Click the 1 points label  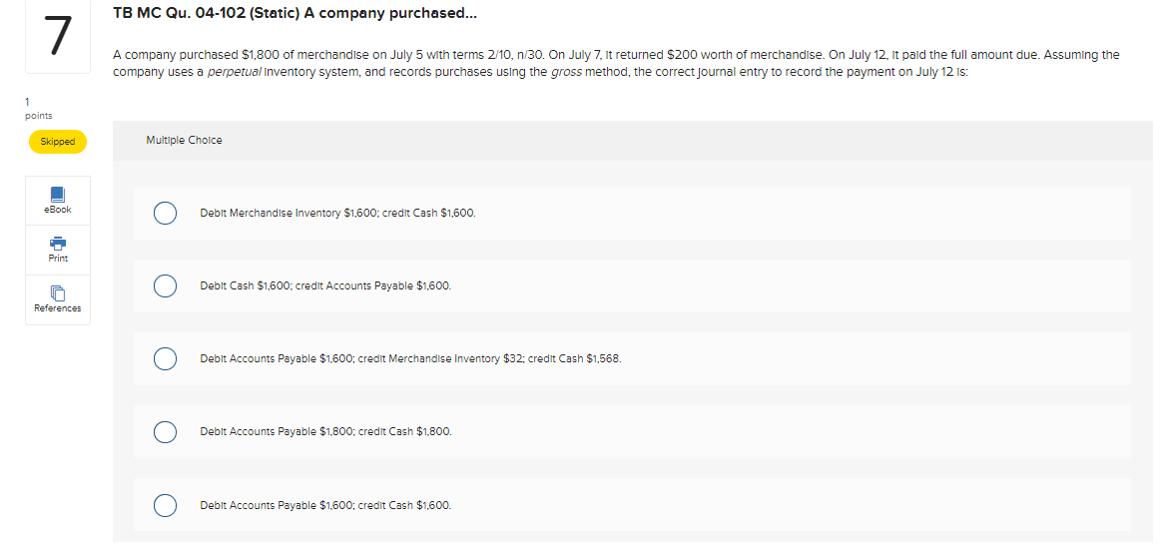[x=39, y=109]
